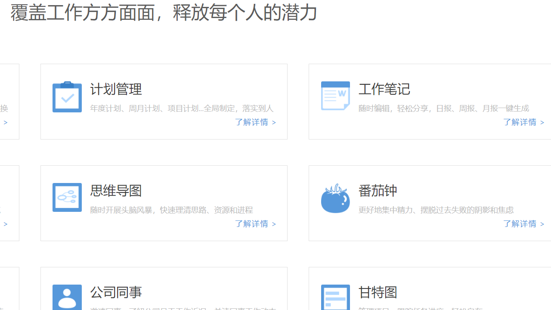Click the 计划管理 clipboard checkmark icon

coord(67,96)
